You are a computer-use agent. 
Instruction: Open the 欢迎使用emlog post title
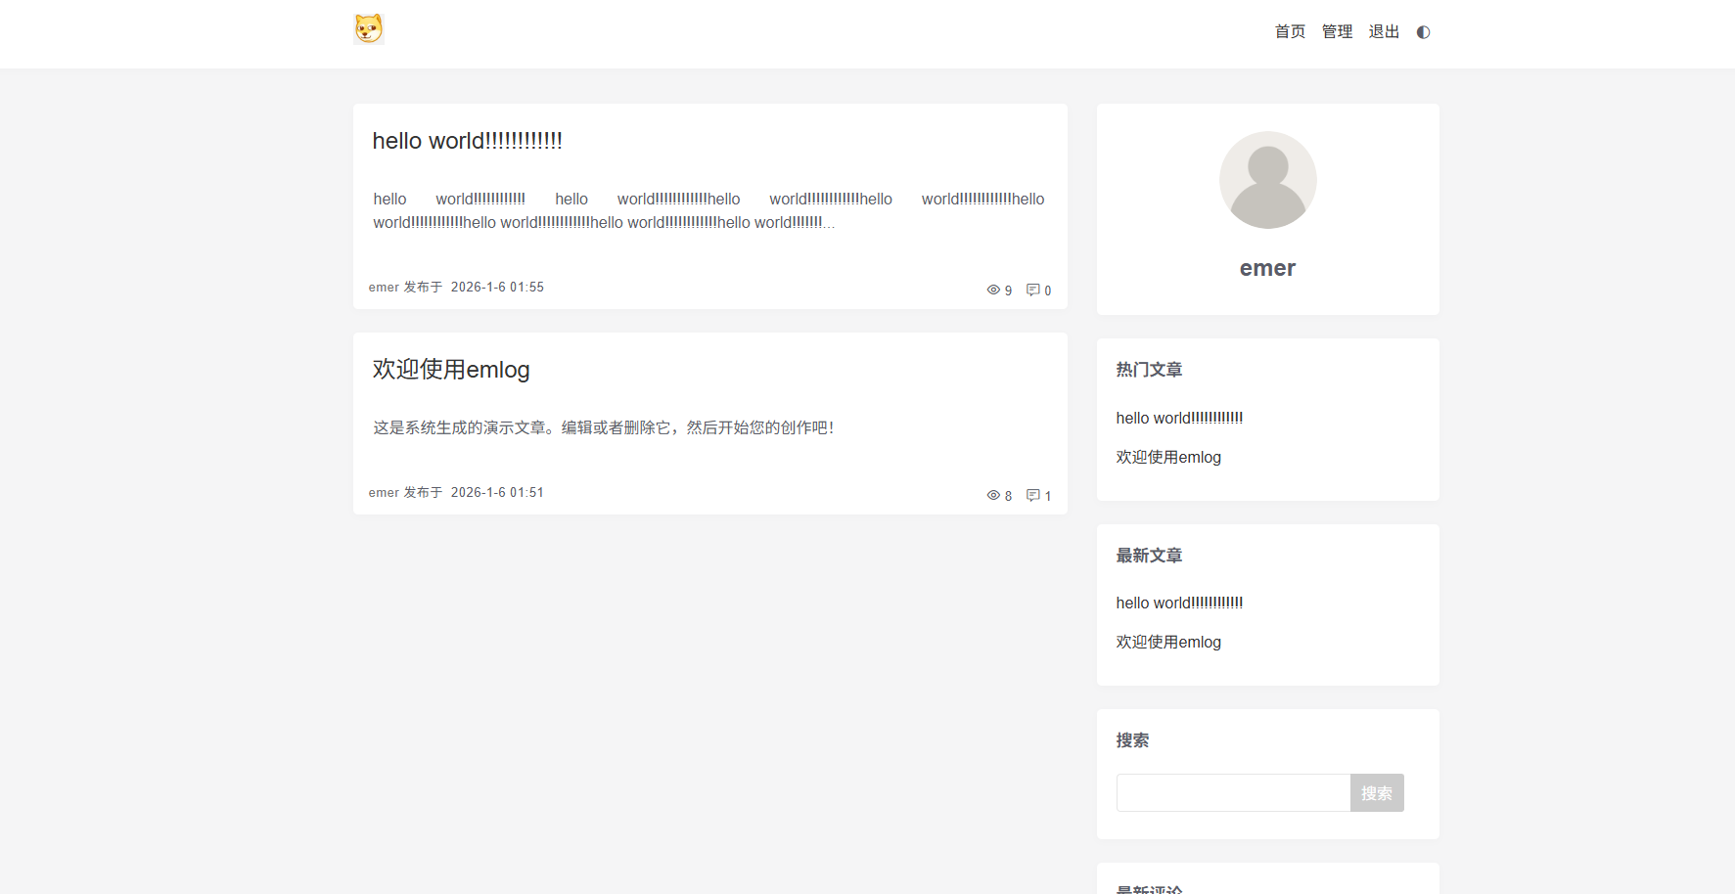(451, 370)
